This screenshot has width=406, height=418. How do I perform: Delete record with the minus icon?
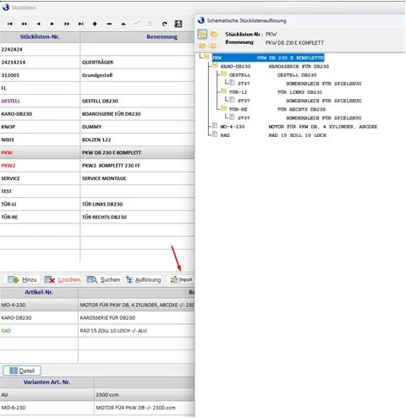(109, 24)
